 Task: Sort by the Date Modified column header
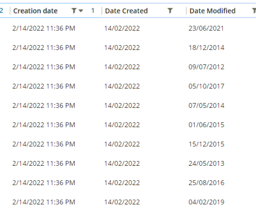click(213, 11)
